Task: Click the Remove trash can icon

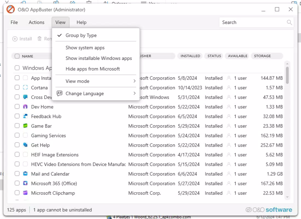Action: [x=39, y=39]
